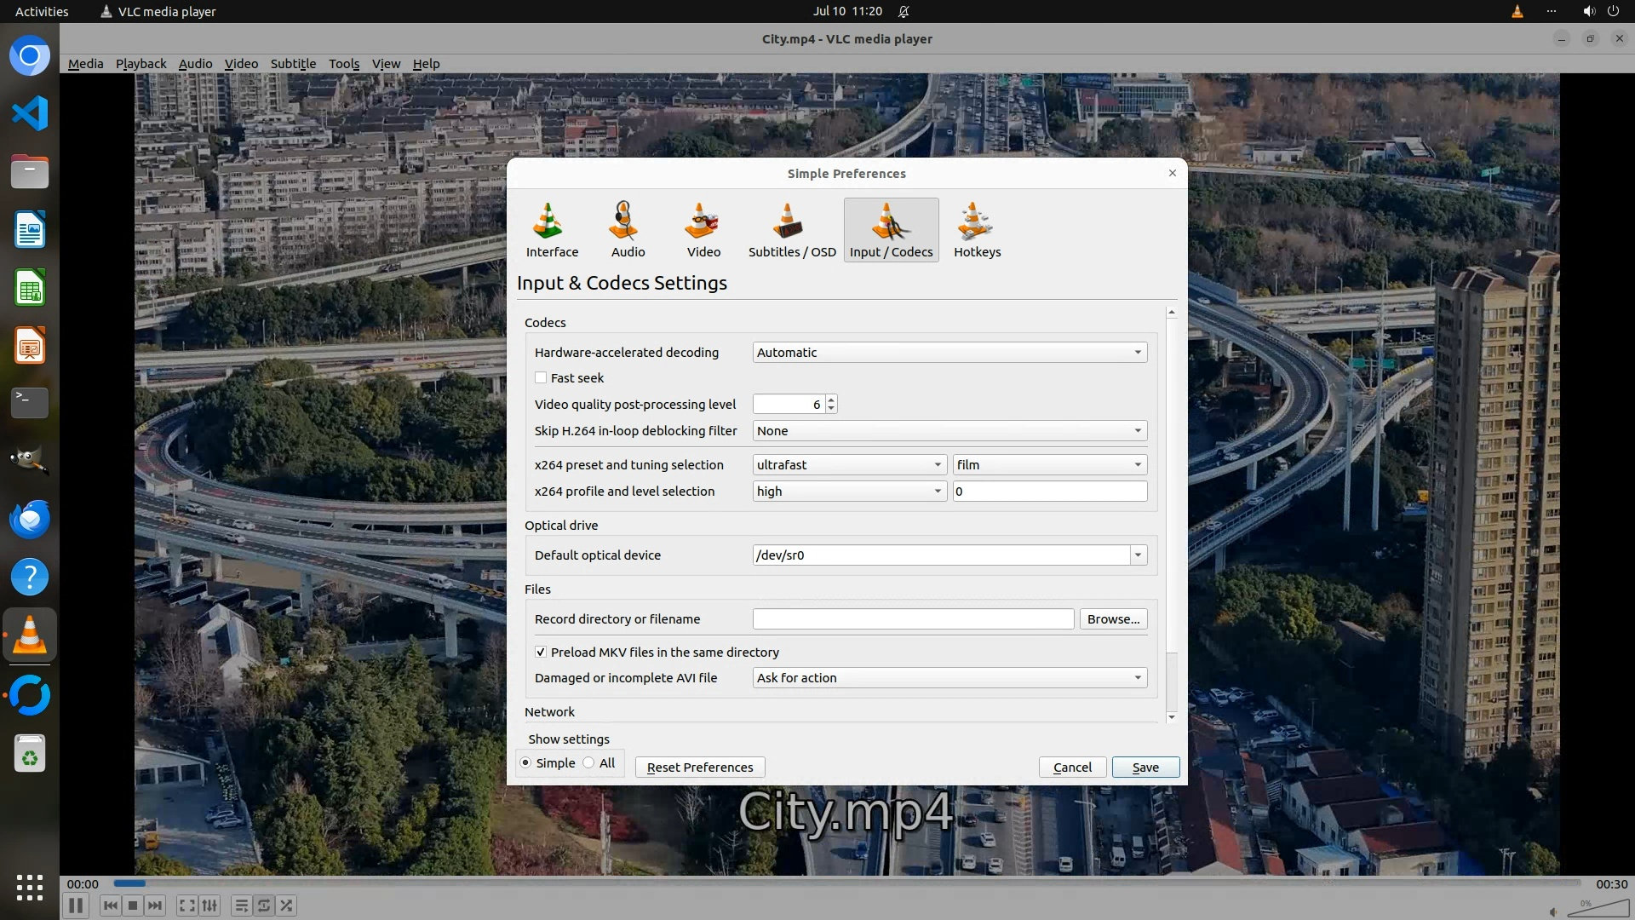This screenshot has width=1635, height=920.
Task: Stop playback with the stop button
Action: tap(133, 906)
